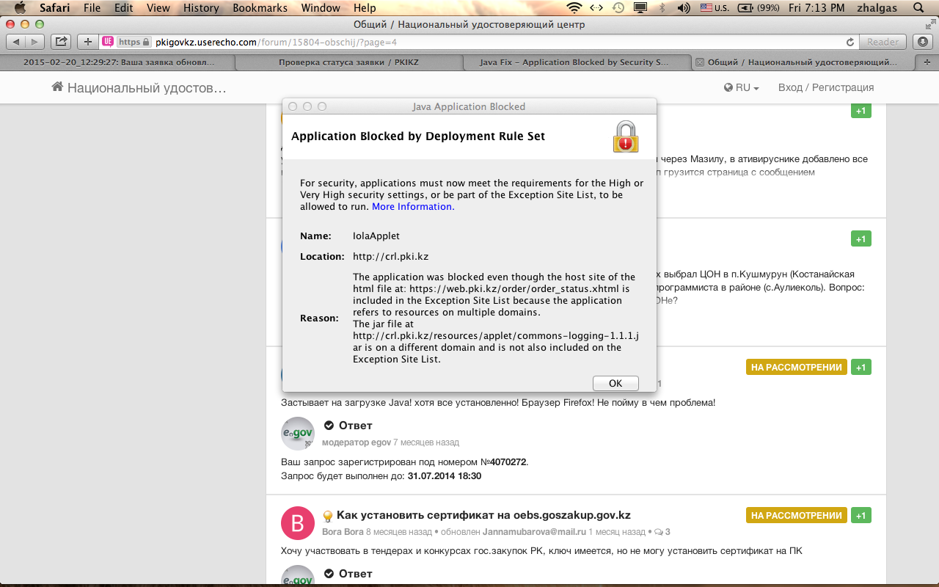Viewport: 939px width, 587px height.
Task: Click the Java Application Blocked title bar
Action: pyautogui.click(x=469, y=106)
